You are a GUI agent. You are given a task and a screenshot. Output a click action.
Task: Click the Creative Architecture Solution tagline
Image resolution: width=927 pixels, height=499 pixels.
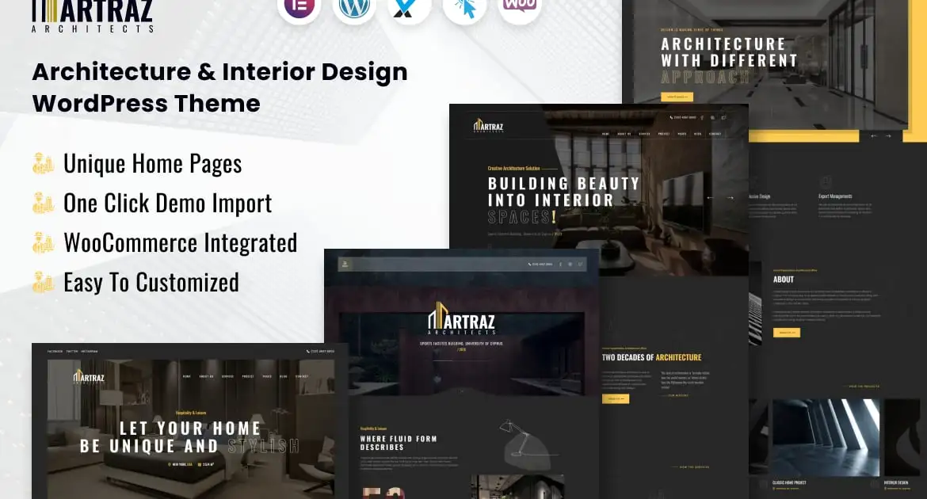click(x=513, y=169)
